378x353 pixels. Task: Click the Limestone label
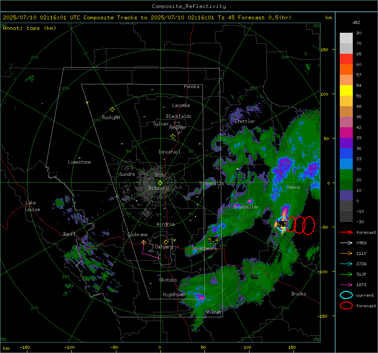tap(79, 162)
